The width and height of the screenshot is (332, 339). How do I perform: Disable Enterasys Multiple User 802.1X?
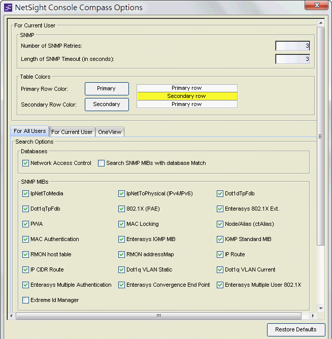(x=220, y=285)
